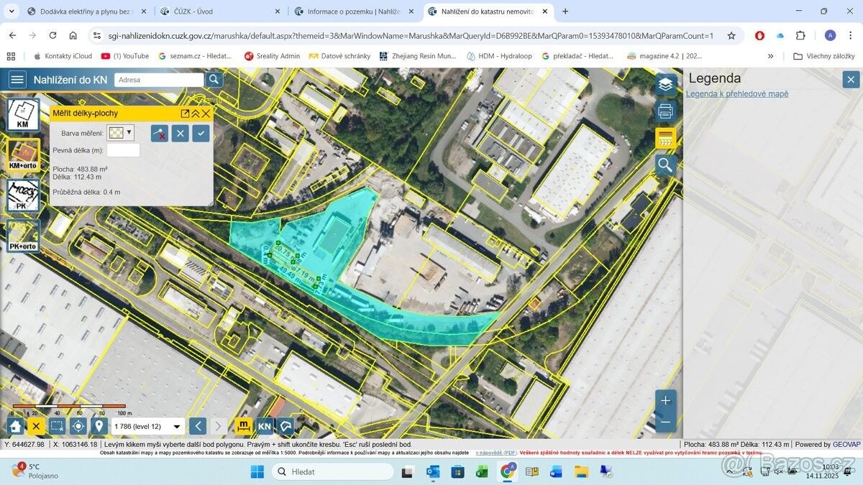
Task: Collapse the Měřit délky-plochy panel
Action: coord(195,114)
